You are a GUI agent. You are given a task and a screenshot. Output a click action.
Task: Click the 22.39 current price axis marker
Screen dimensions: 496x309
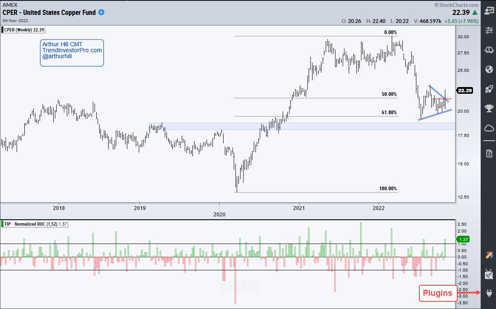[463, 91]
